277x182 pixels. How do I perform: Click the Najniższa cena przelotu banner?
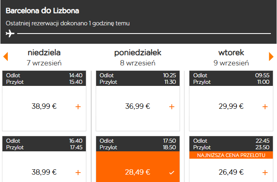tap(231, 155)
